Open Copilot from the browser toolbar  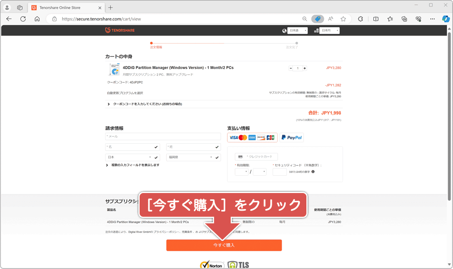(446, 18)
